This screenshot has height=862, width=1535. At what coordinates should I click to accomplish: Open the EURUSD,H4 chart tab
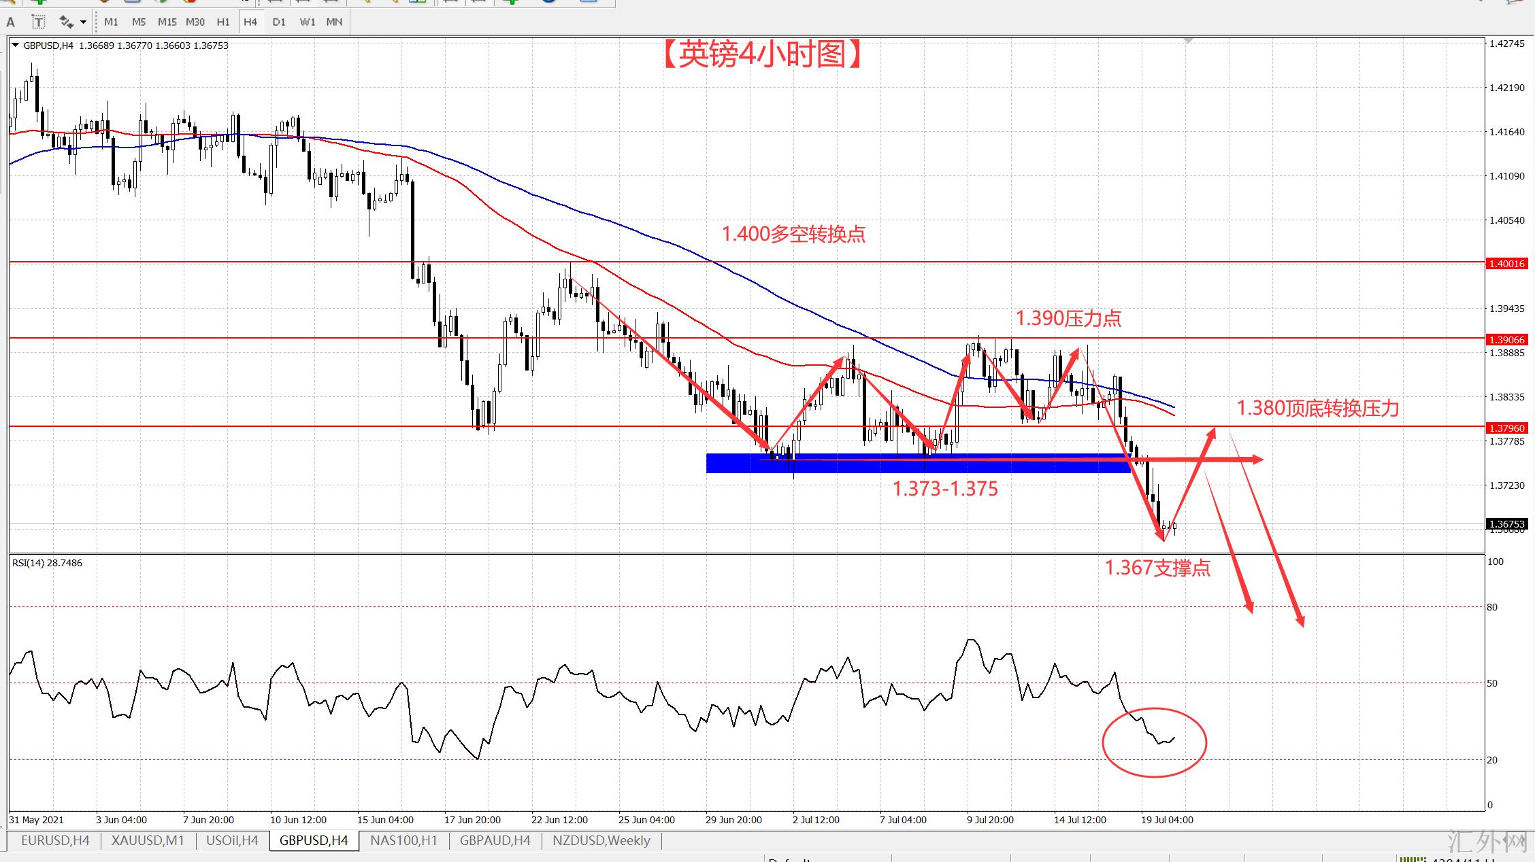point(55,841)
